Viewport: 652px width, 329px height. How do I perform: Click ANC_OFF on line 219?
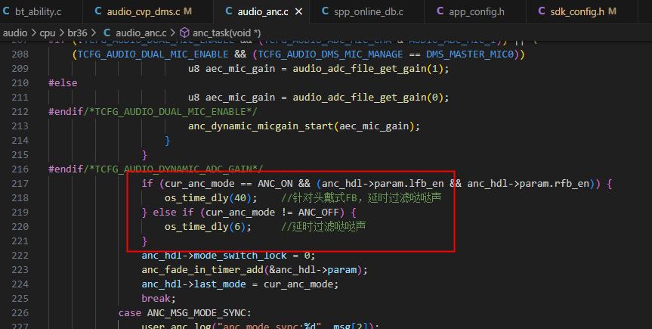click(319, 213)
